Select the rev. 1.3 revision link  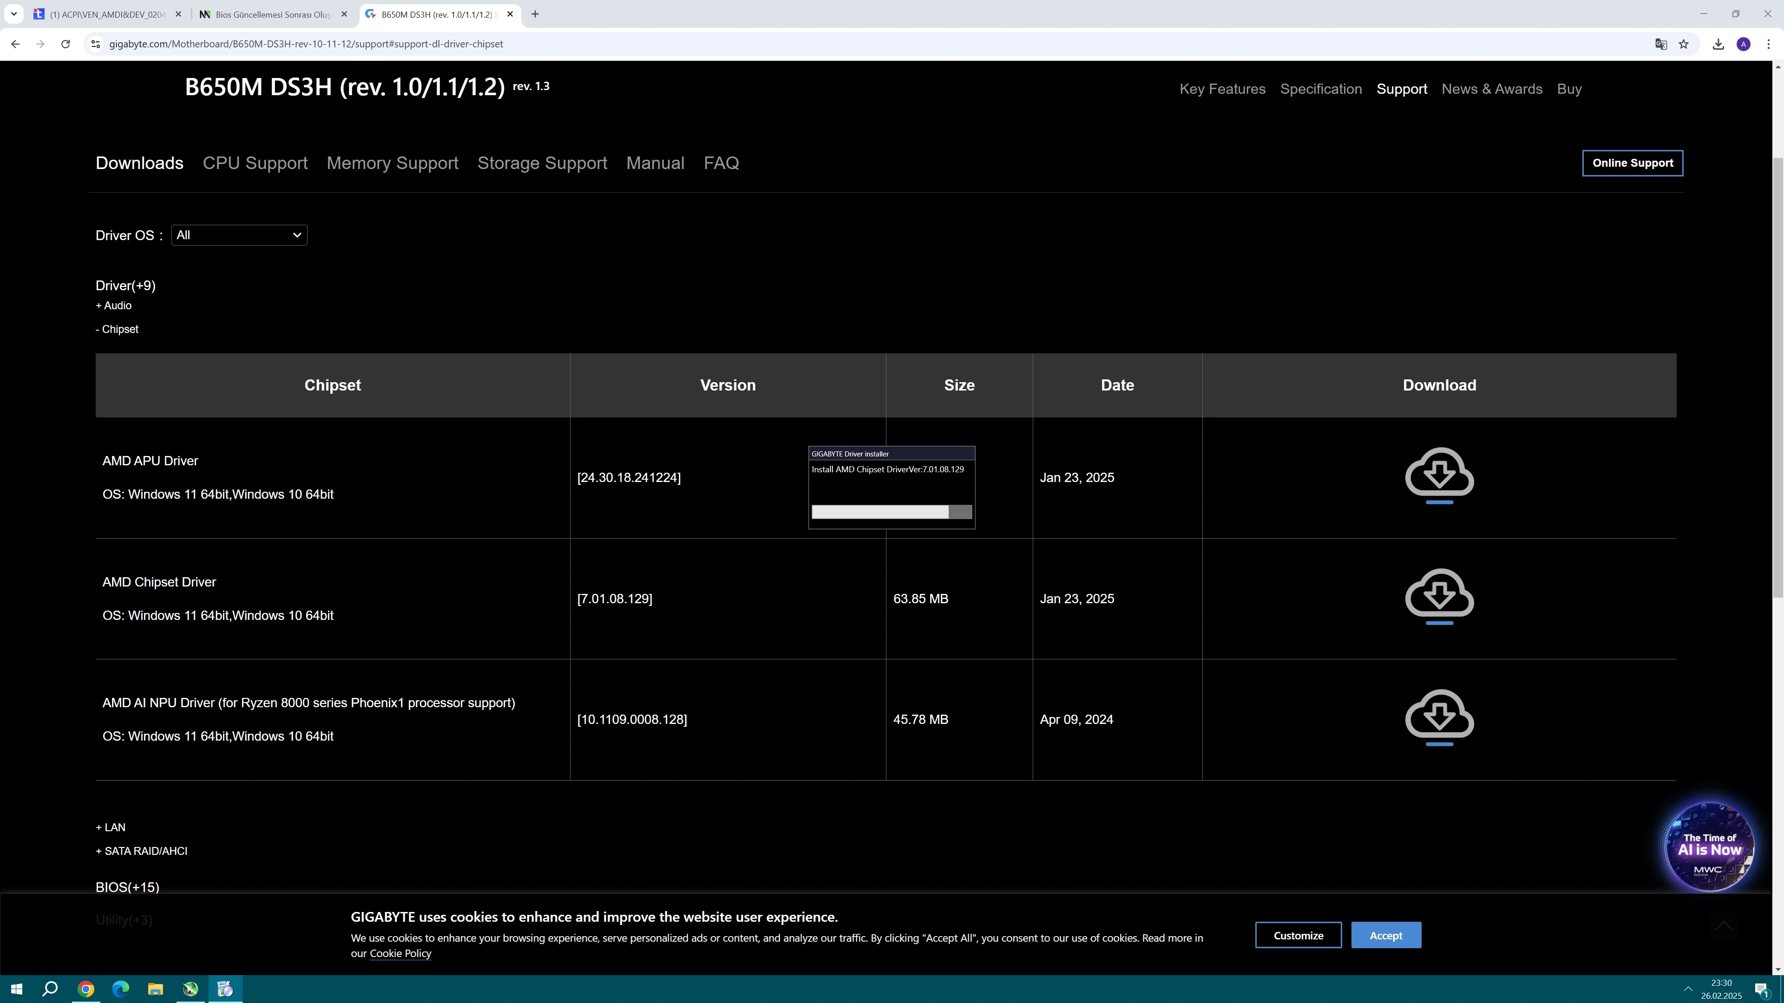(531, 86)
